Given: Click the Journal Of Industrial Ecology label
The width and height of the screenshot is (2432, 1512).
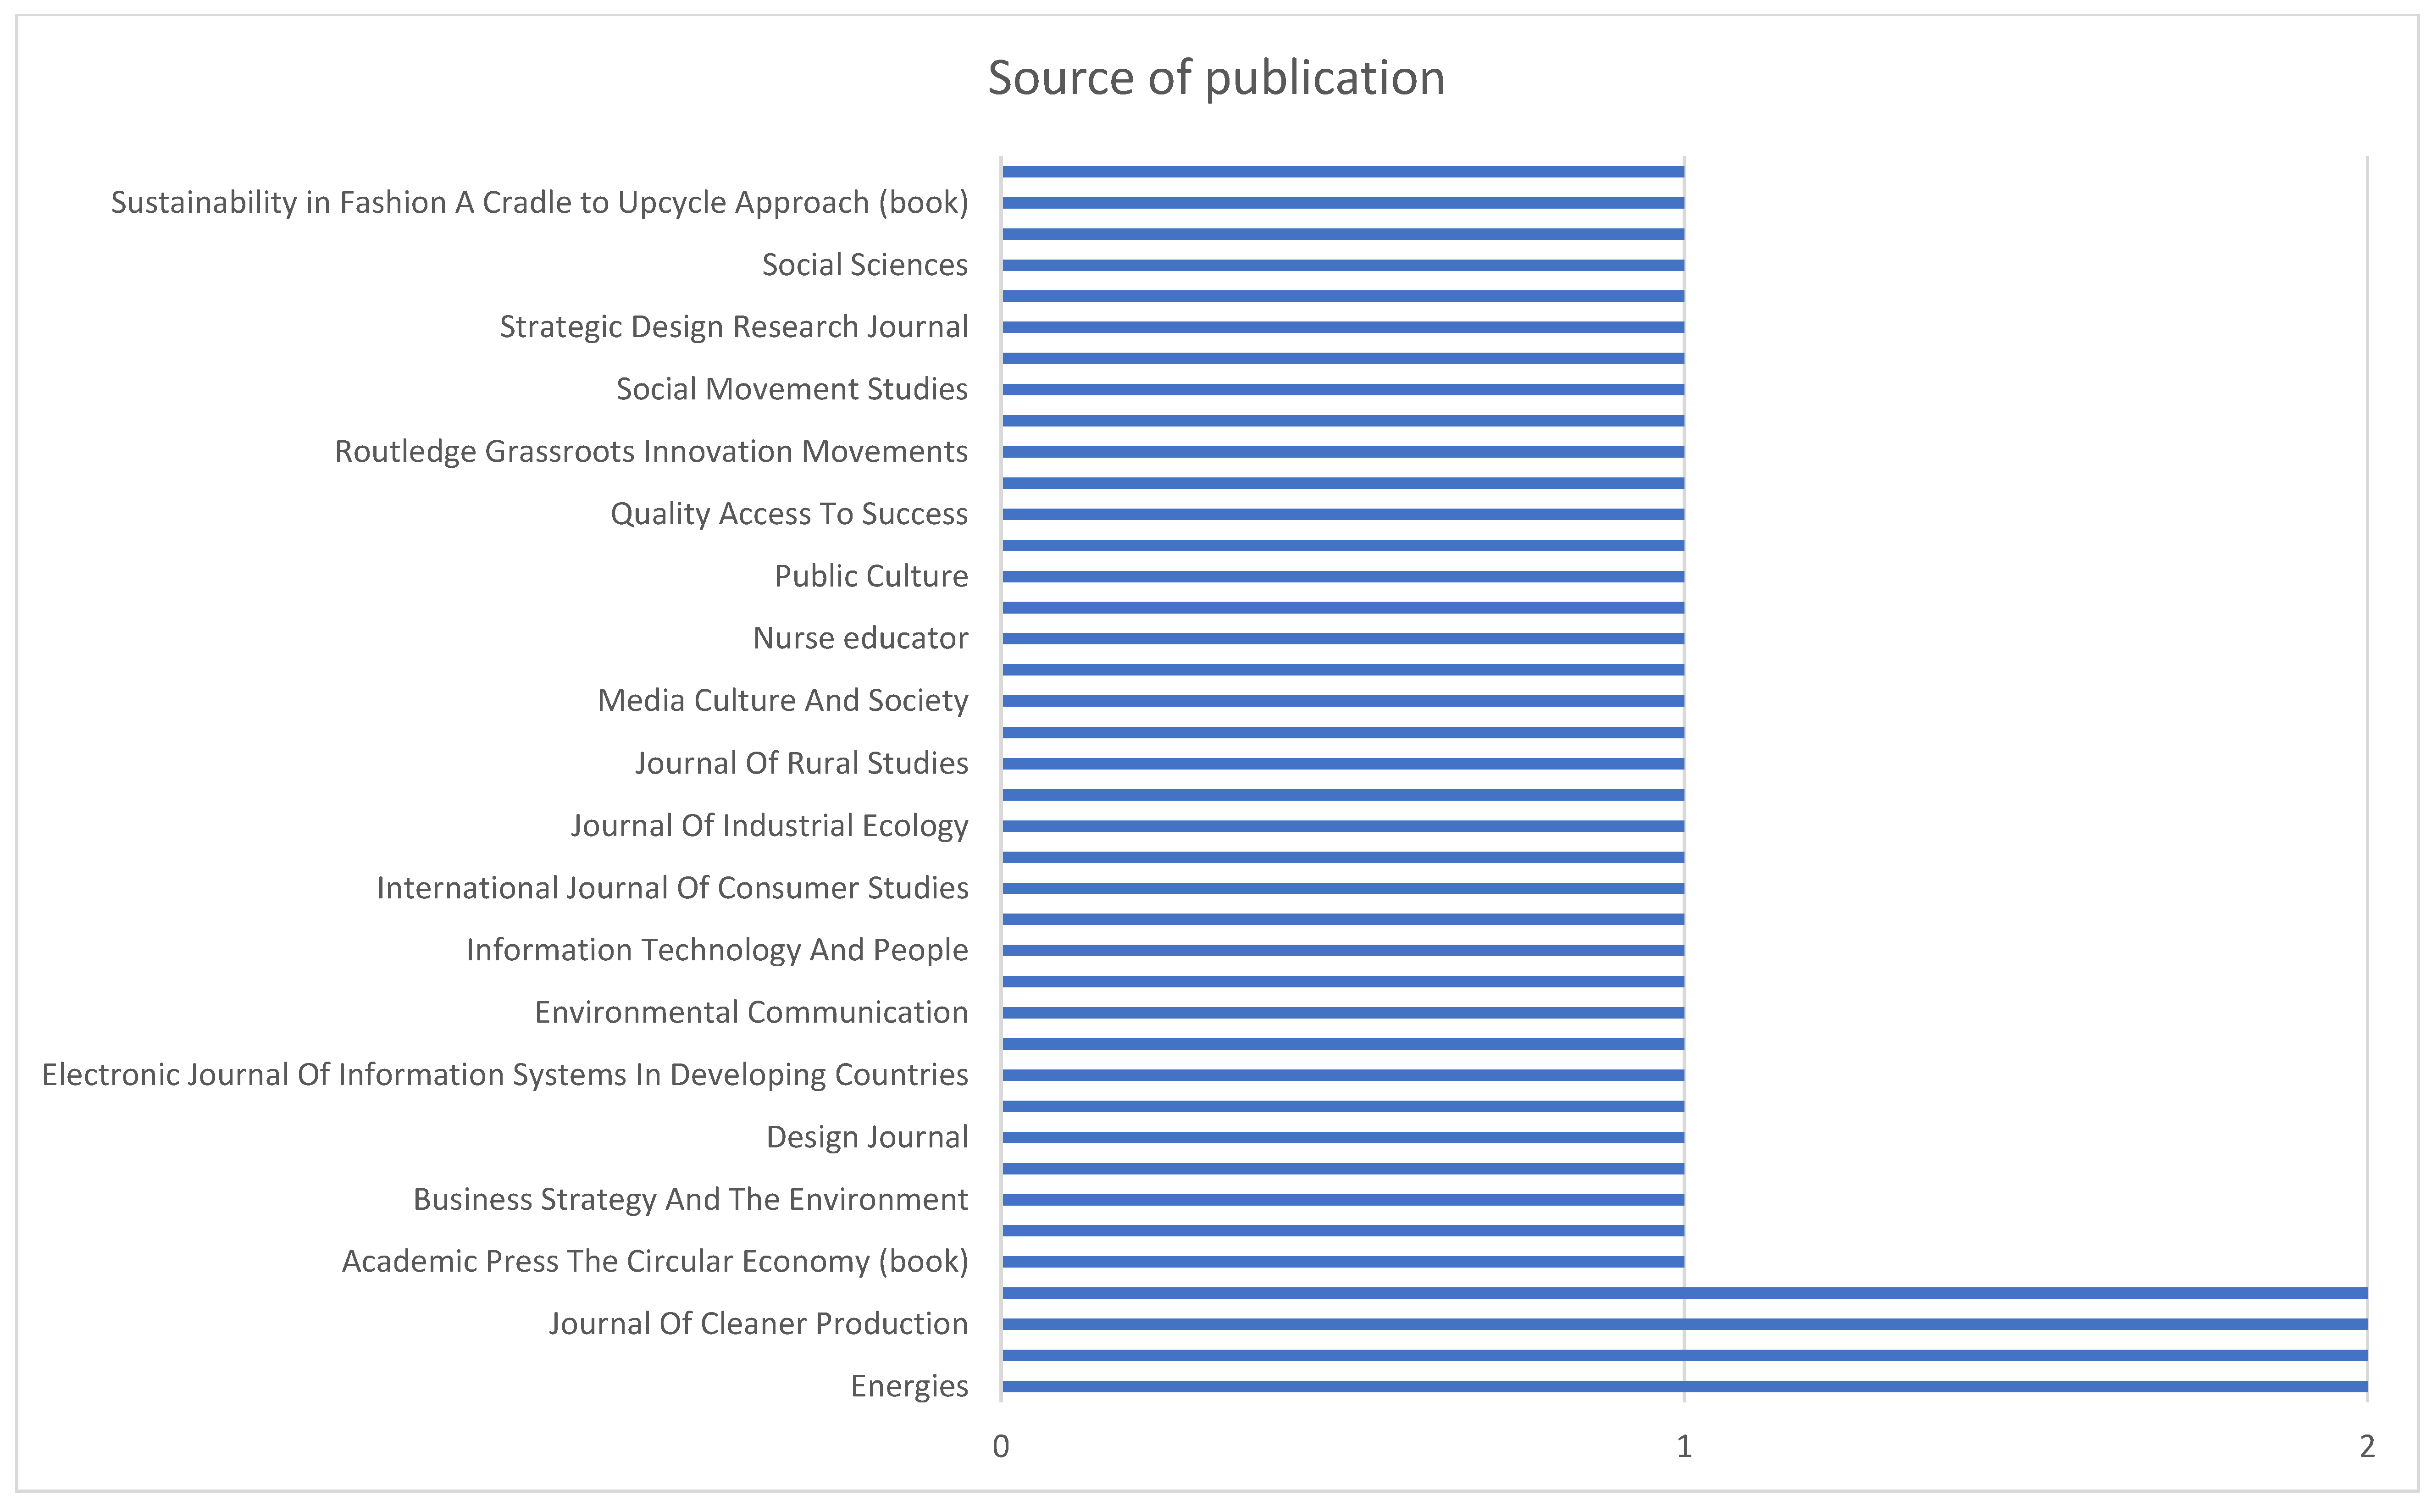Looking at the screenshot, I should tap(769, 826).
